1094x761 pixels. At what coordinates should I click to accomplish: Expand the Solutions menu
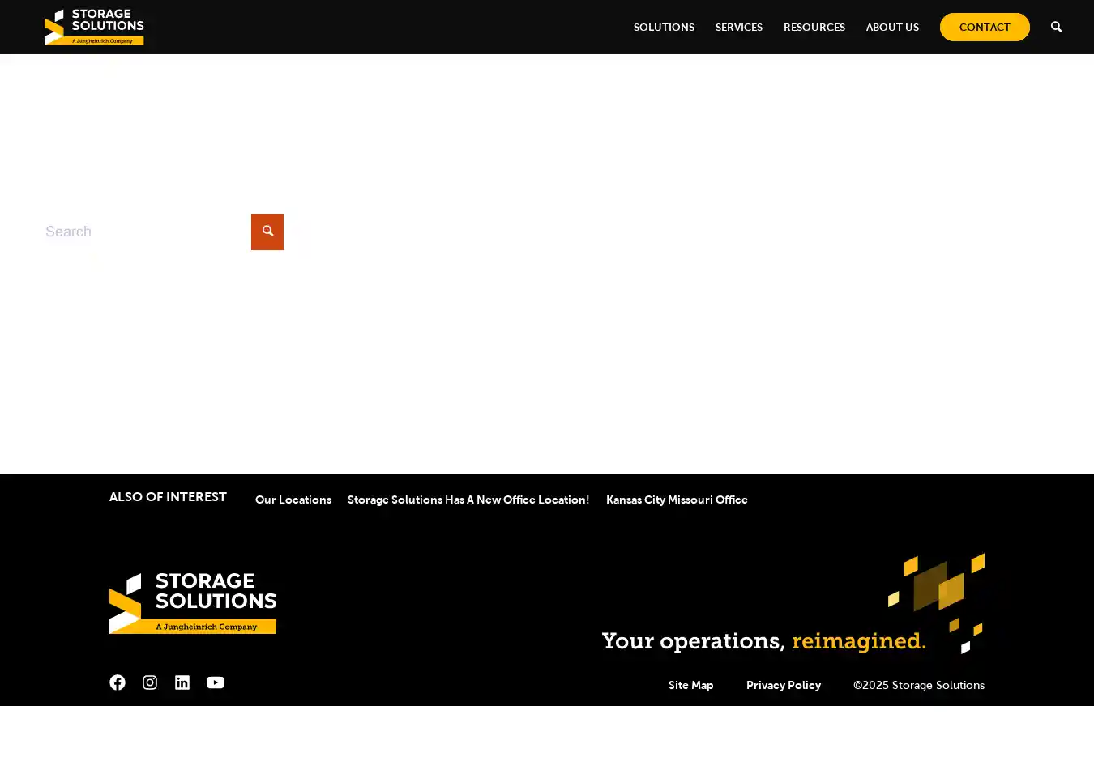point(664,28)
